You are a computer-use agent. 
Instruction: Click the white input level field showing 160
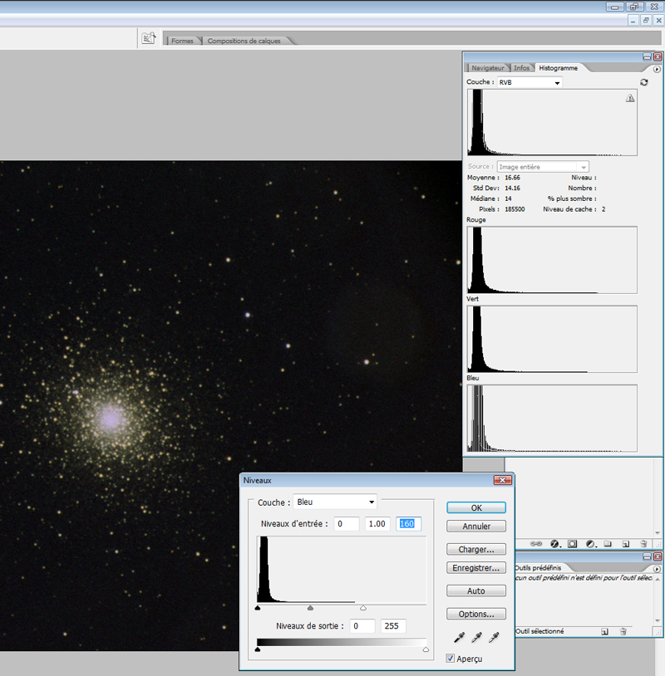coord(409,524)
